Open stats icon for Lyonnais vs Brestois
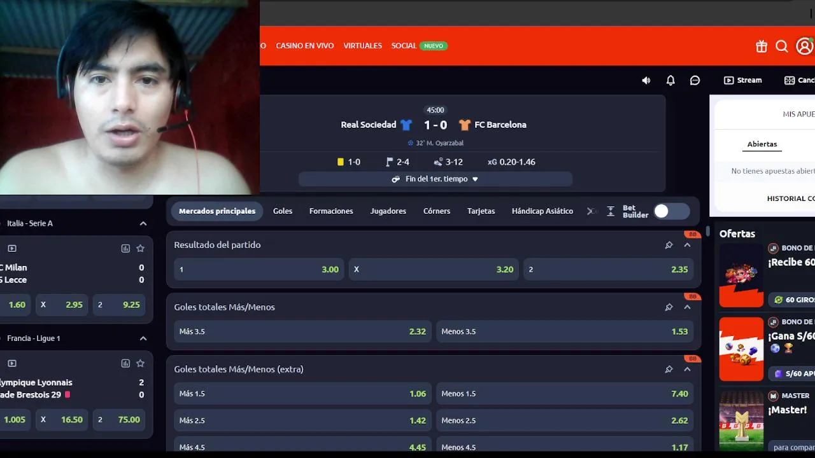 tap(125, 363)
